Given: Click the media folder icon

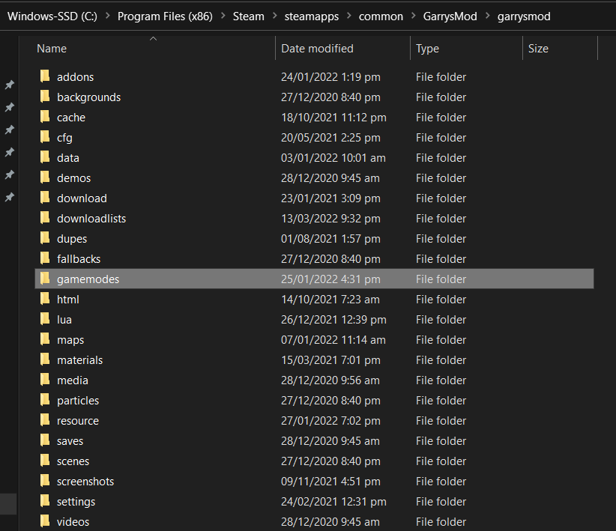Looking at the screenshot, I should 45,380.
